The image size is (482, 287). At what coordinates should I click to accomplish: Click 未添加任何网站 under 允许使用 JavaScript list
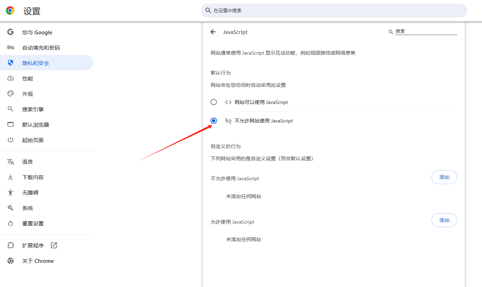[243, 239]
